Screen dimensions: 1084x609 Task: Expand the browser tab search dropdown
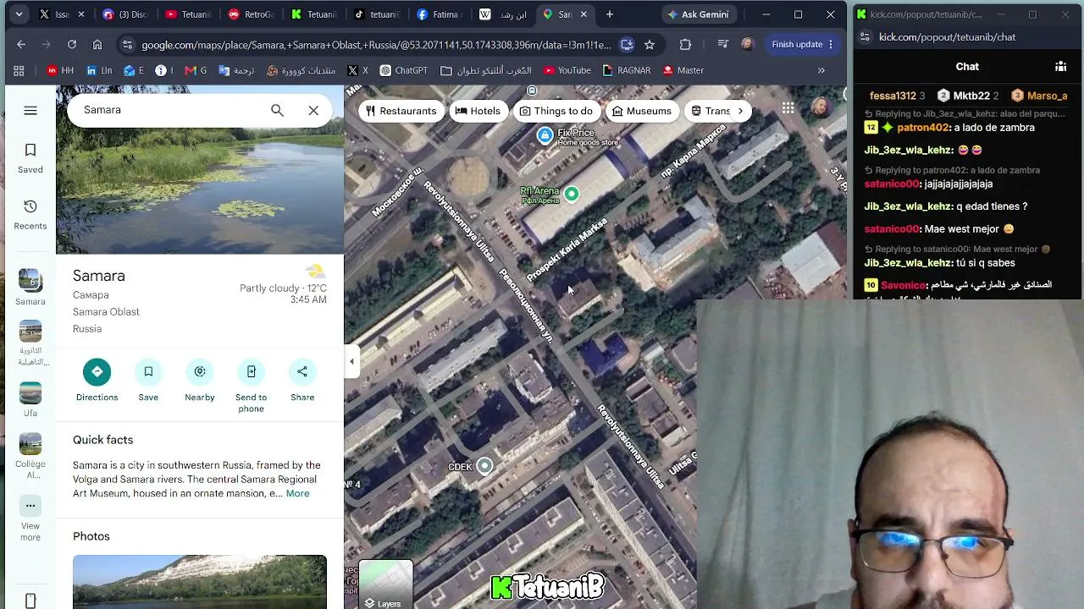point(19,14)
